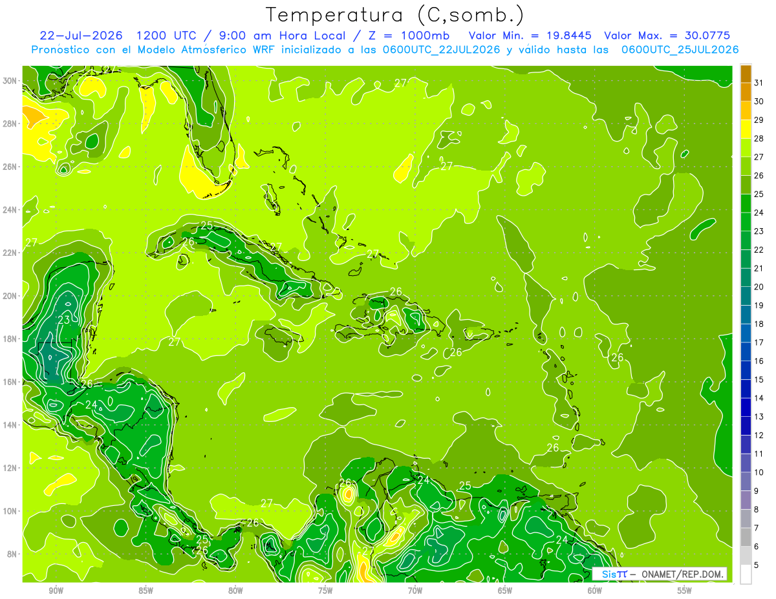
Task: Pick the teal swatch between 19 and 20
Action: tap(746, 296)
